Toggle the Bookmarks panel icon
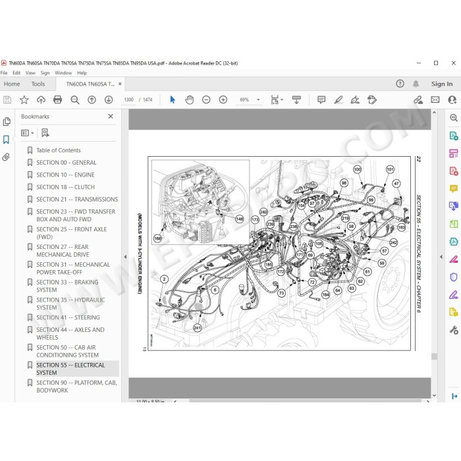Image resolution: width=461 pixels, height=461 pixels. (6, 140)
